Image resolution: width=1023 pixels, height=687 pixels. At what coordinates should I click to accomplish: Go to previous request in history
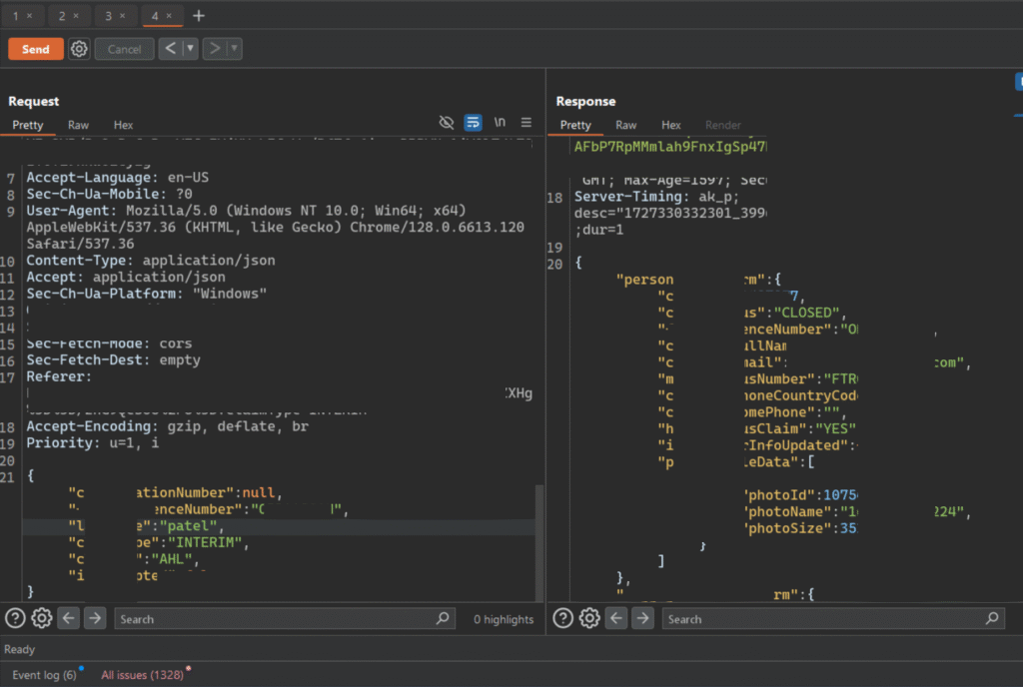click(x=171, y=49)
